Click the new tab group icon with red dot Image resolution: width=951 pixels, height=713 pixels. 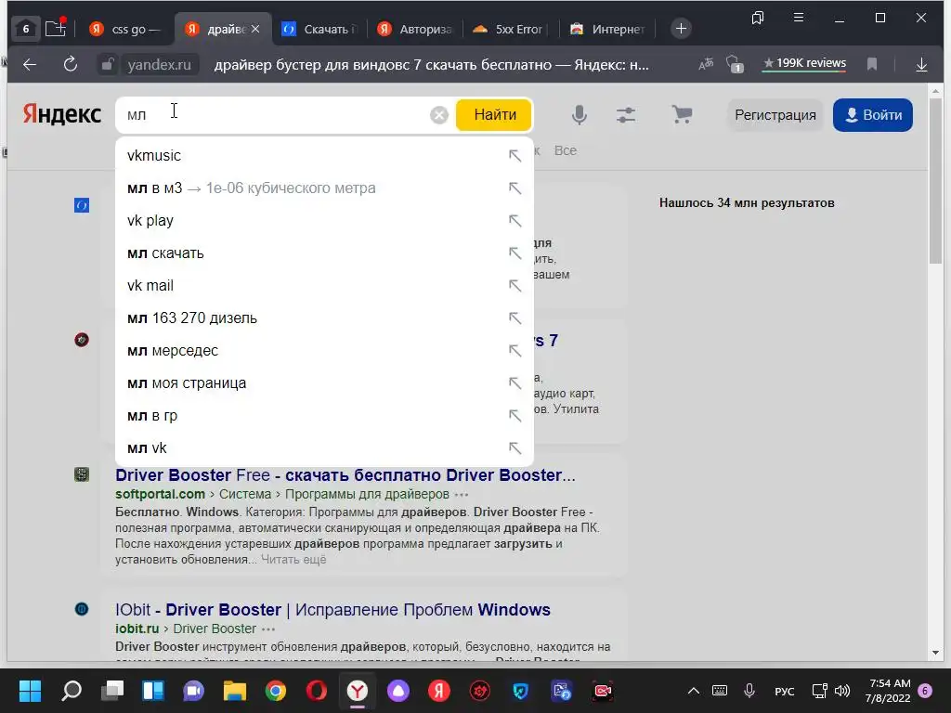[55, 28]
